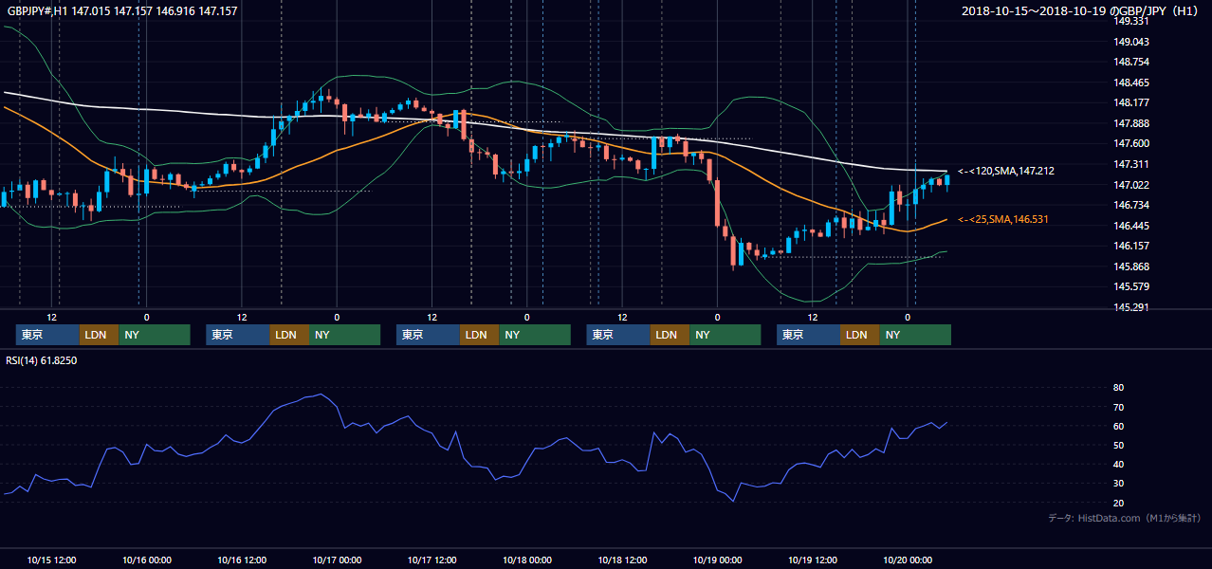Click the 10/16 12:00 time axis label

coord(241,560)
